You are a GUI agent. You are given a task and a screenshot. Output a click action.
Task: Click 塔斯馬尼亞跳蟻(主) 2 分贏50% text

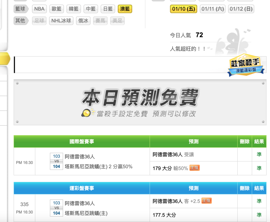click(x=98, y=166)
